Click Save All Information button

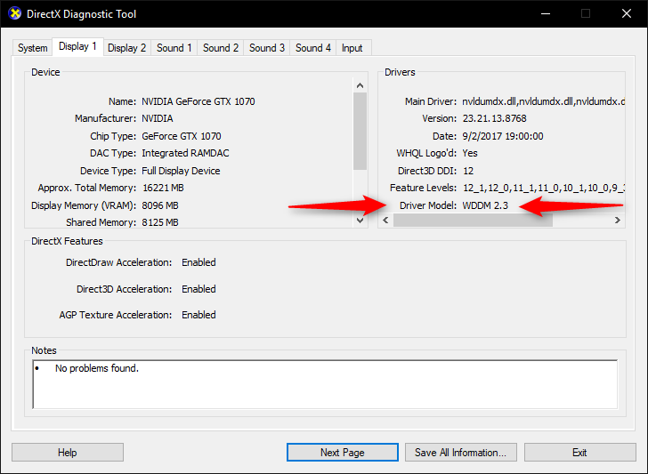(x=461, y=453)
